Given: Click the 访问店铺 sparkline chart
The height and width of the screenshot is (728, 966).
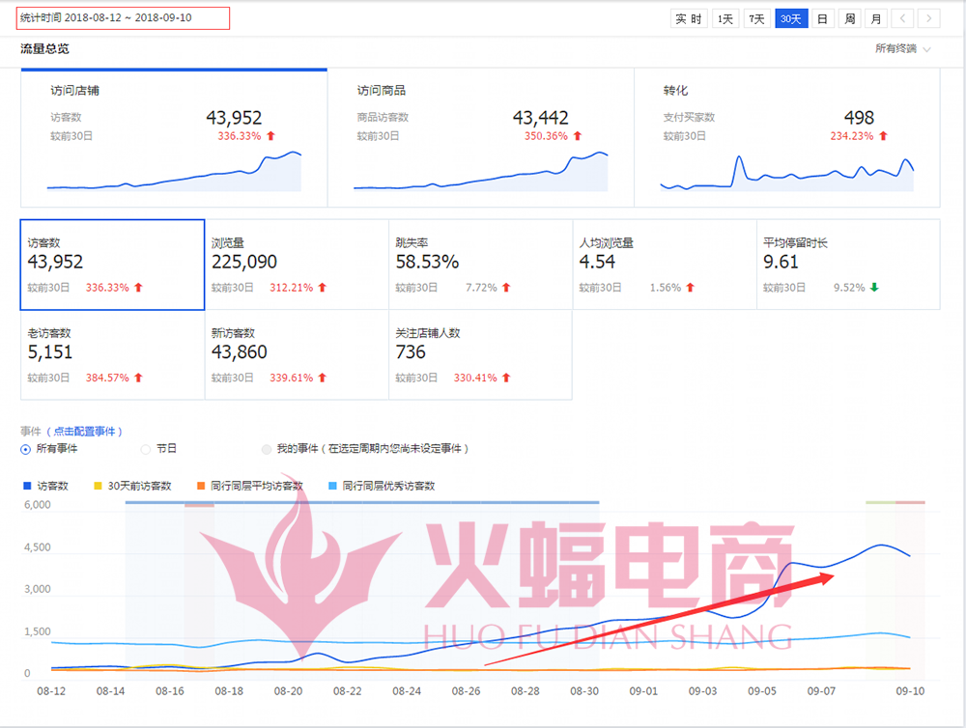Looking at the screenshot, I should click(x=174, y=171).
